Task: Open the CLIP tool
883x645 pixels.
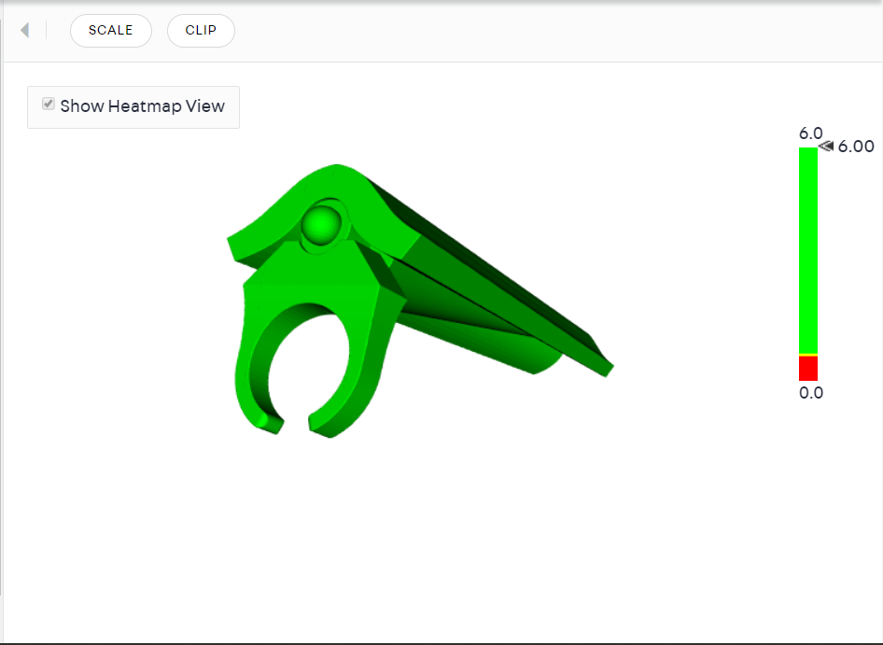Action: [x=201, y=31]
